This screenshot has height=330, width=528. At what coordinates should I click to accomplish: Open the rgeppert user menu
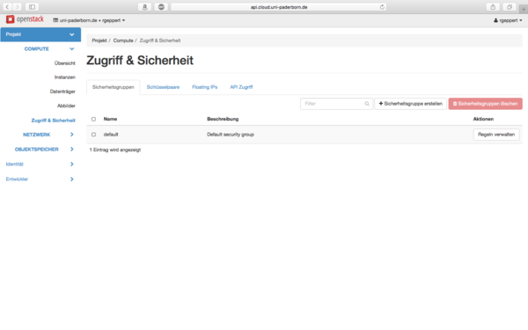[508, 20]
